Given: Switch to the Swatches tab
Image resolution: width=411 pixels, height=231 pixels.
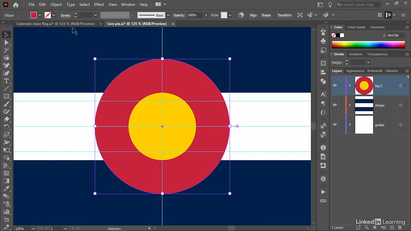Looking at the screenshot, I should tap(377, 27).
